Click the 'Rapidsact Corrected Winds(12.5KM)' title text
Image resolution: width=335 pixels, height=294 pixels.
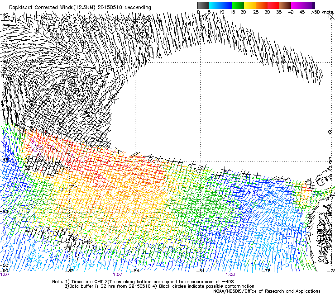(52, 8)
